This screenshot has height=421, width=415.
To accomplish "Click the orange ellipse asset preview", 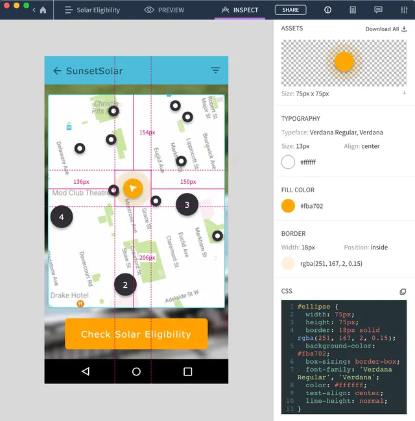I will (x=344, y=62).
